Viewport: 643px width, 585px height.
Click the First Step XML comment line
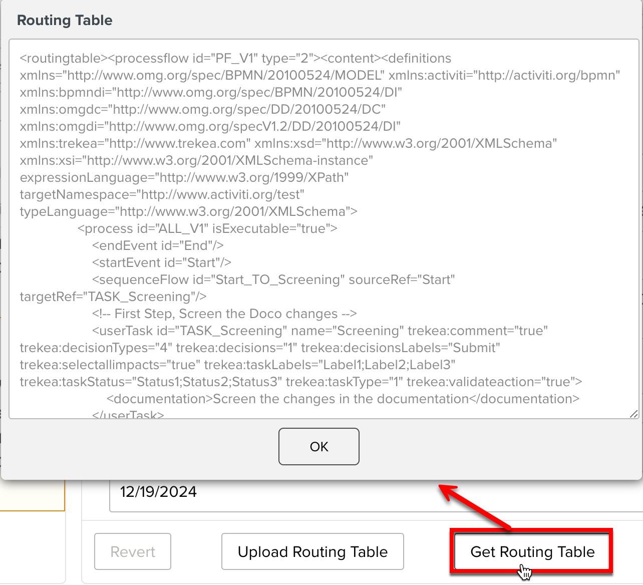click(224, 314)
